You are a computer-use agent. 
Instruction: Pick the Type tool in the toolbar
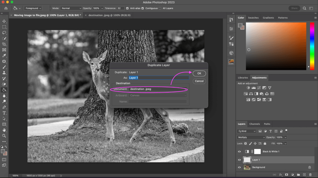point(4,113)
